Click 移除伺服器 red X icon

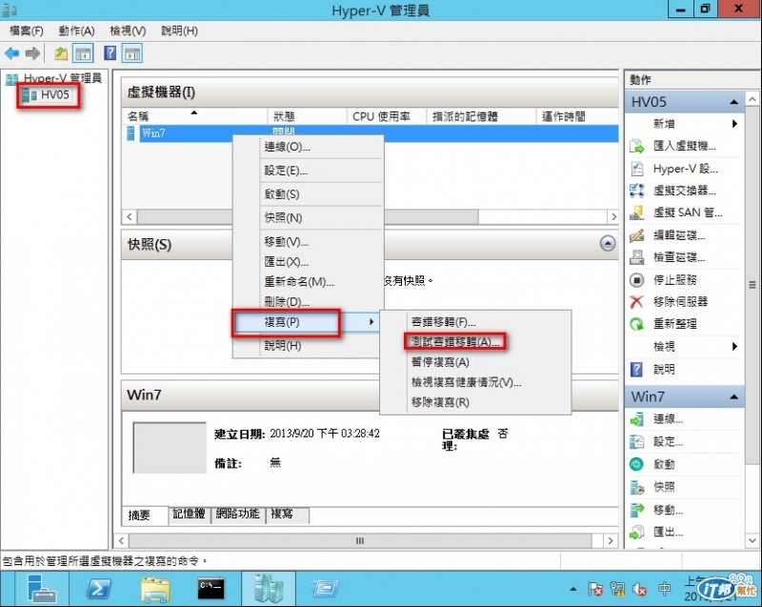(x=636, y=302)
